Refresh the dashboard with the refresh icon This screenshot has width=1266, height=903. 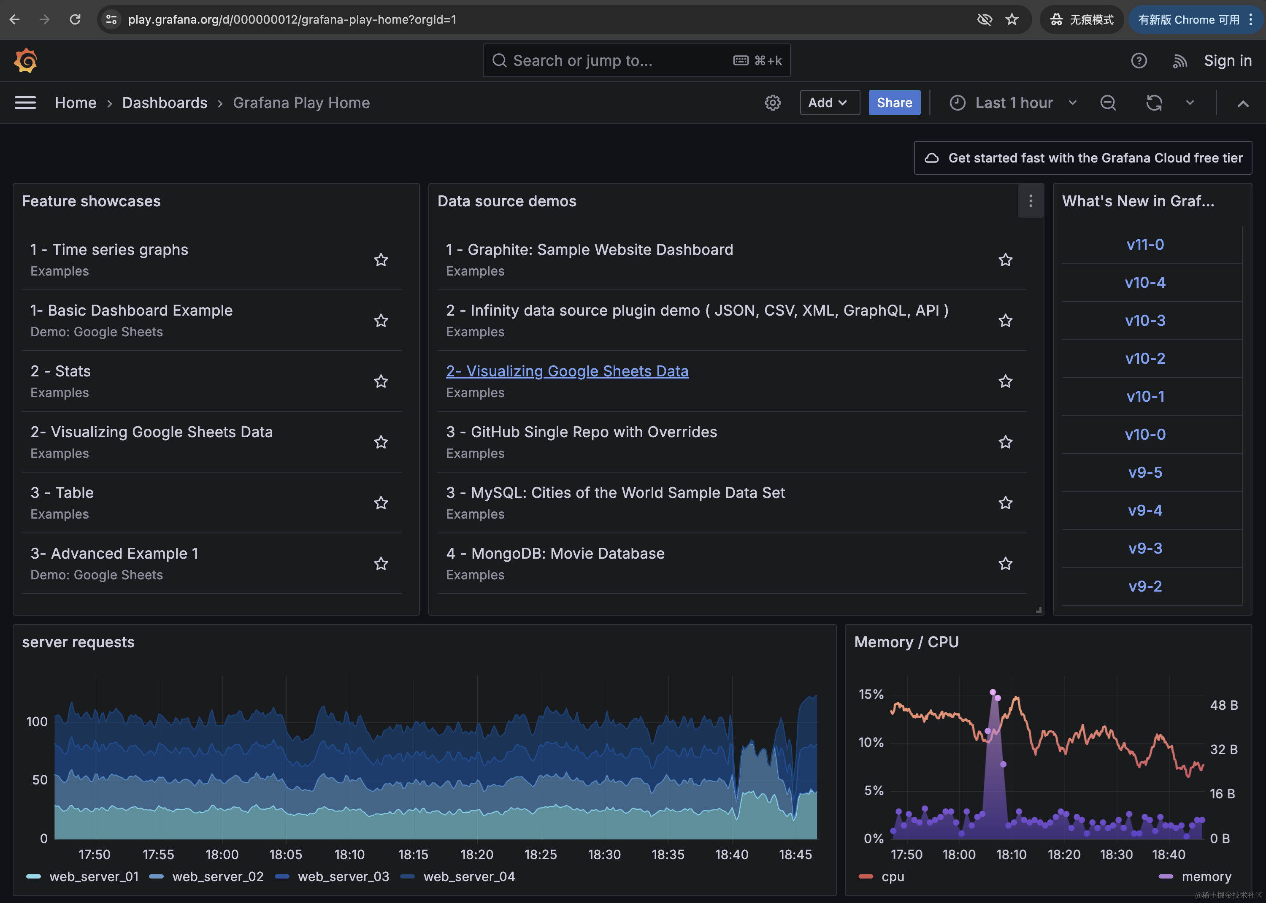[1154, 103]
